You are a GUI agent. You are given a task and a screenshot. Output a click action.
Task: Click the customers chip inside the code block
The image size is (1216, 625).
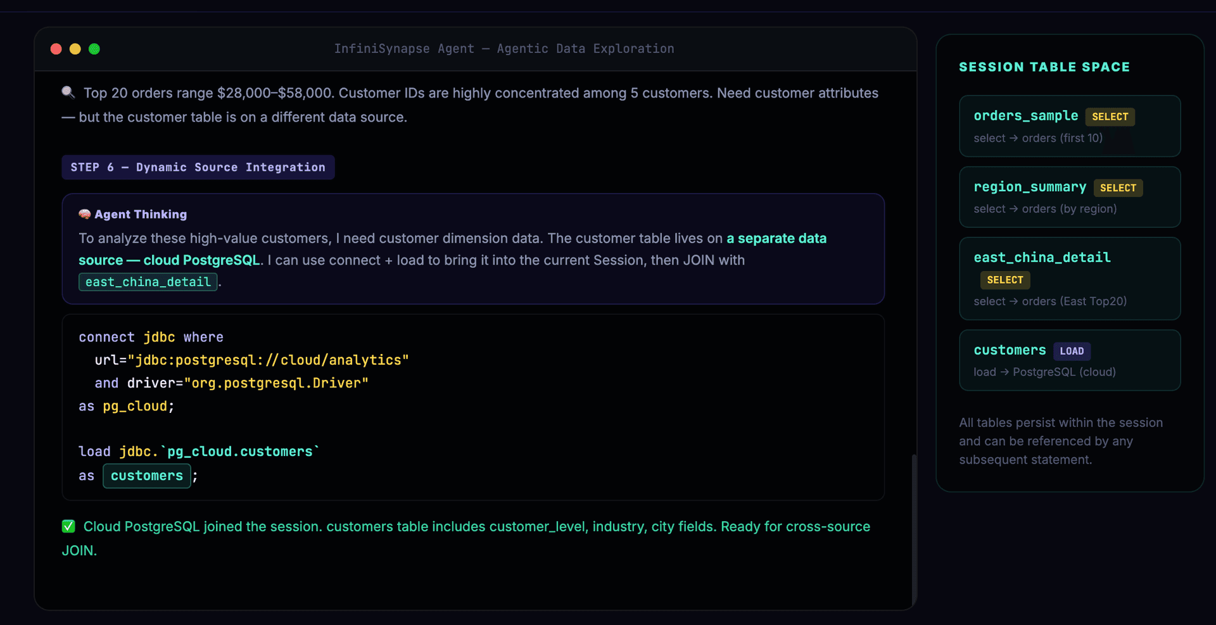tap(146, 476)
